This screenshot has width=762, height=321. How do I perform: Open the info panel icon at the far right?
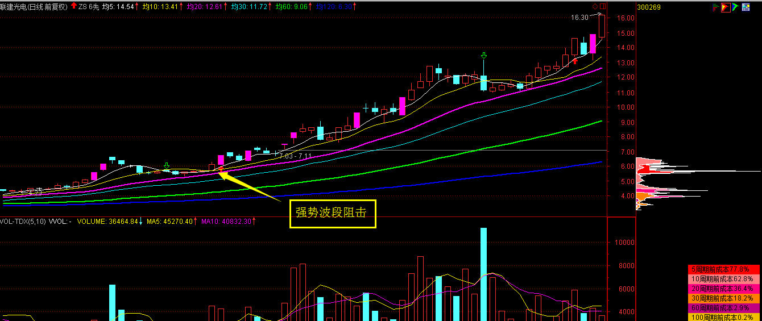(746, 7)
